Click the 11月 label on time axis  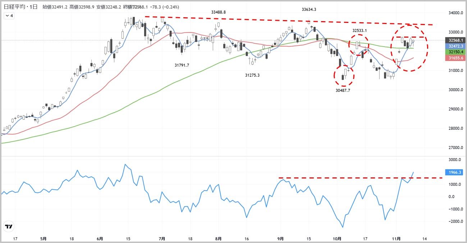396,239
